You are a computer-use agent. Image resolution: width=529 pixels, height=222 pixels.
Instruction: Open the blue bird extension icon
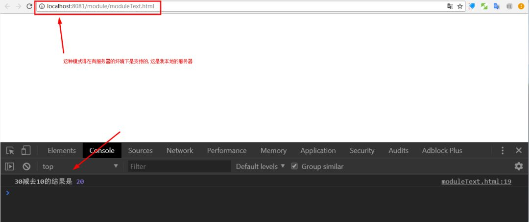(x=472, y=6)
